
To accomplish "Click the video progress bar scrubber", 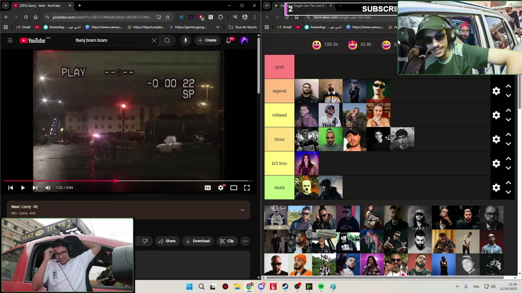I will (x=115, y=181).
